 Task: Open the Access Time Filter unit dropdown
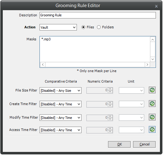point(132,130)
